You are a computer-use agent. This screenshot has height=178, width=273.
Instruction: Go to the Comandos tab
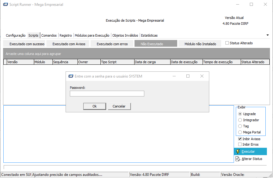pos(49,35)
